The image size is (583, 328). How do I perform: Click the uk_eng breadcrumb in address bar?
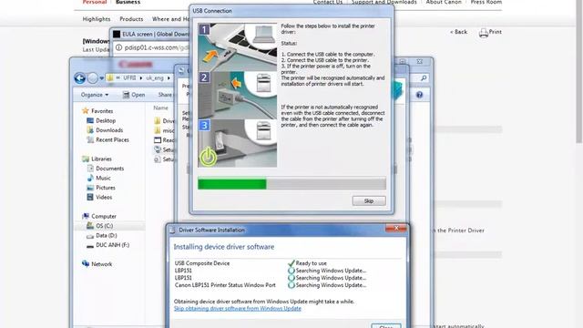tap(155, 78)
